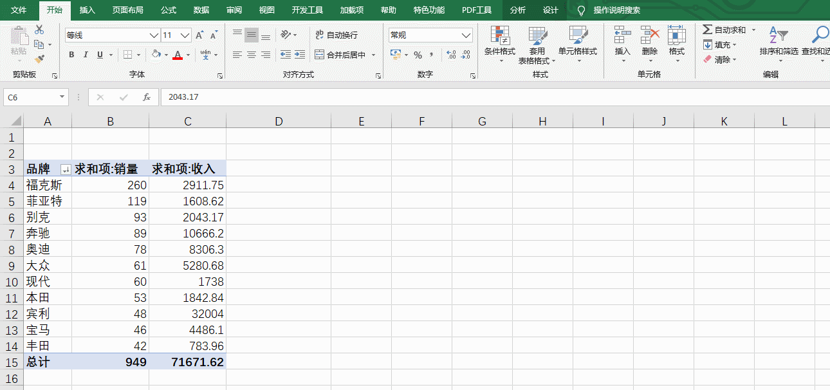Align cell text to the left

click(x=237, y=55)
